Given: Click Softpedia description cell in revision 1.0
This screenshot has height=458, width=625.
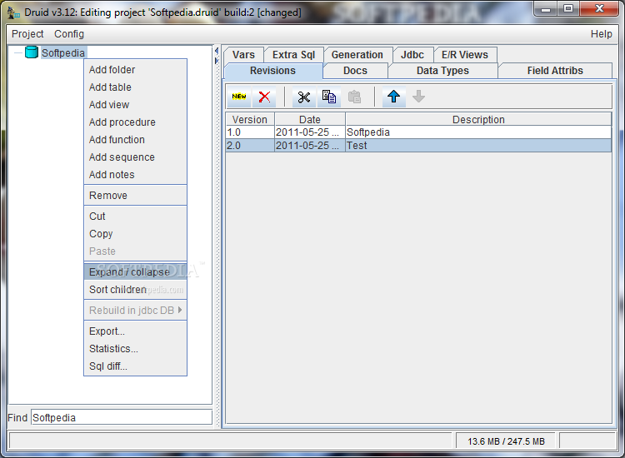Looking at the screenshot, I should pyautogui.click(x=478, y=132).
